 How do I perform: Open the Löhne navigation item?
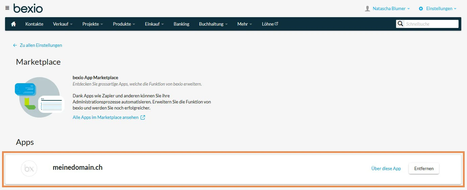[270, 24]
